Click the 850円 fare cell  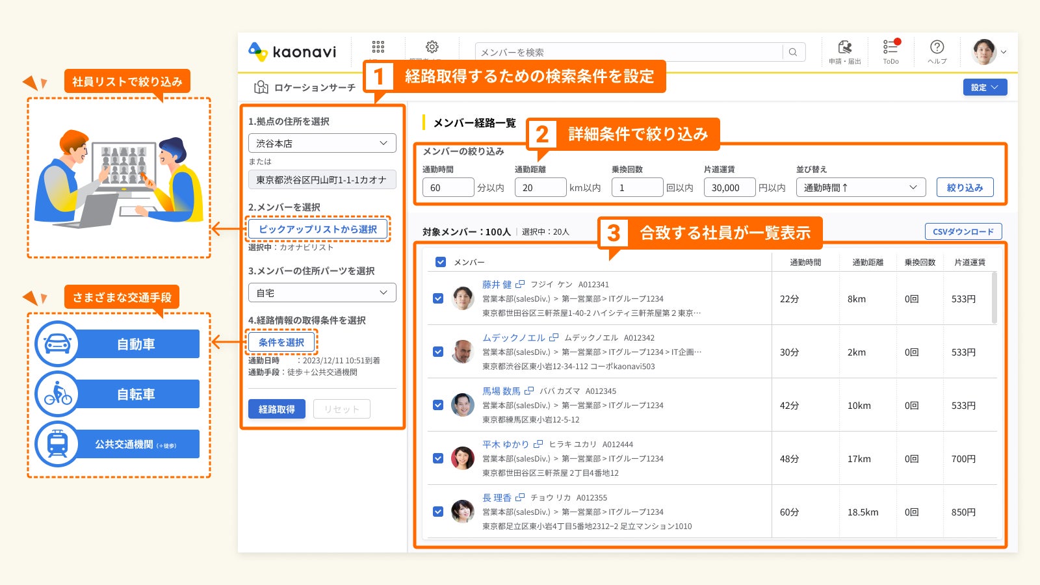(963, 512)
